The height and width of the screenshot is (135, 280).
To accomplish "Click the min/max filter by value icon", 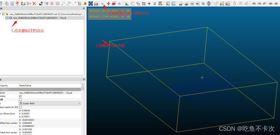I will [x=138, y=3].
